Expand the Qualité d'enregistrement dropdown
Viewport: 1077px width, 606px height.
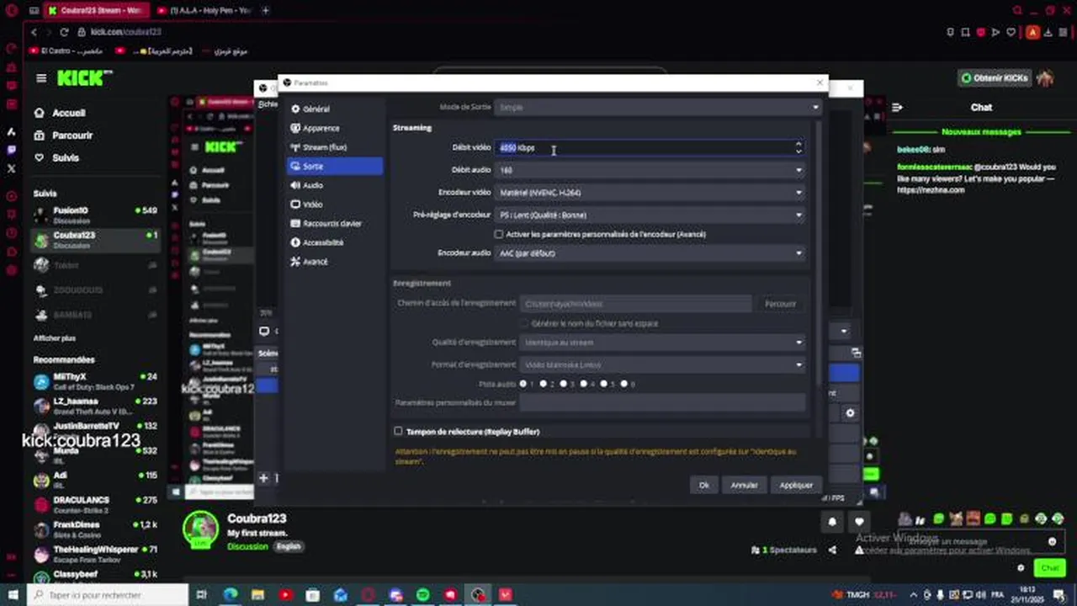tap(662, 343)
